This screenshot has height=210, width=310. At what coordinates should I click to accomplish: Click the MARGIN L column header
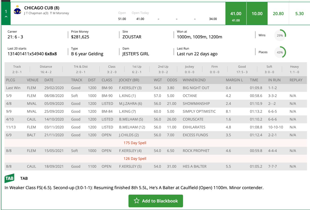234,80
